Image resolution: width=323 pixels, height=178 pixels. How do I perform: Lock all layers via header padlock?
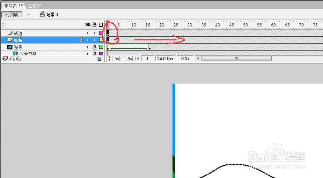94,25
